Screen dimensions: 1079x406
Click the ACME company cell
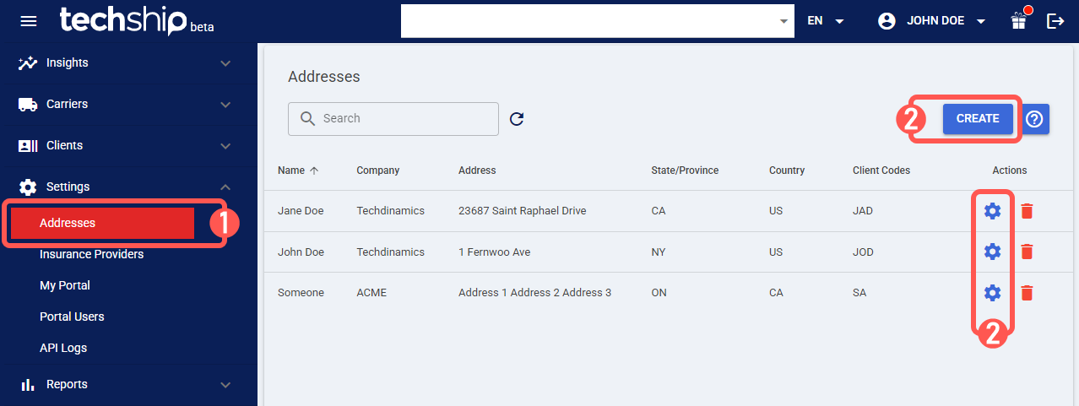[x=371, y=293]
